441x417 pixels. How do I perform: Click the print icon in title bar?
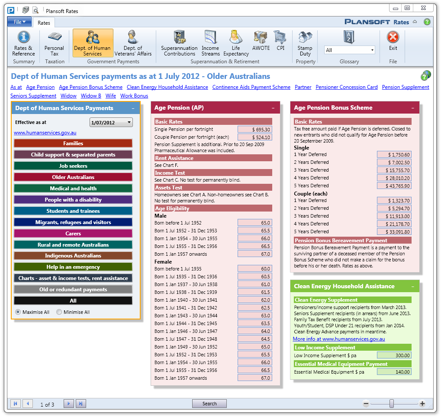(26, 10)
